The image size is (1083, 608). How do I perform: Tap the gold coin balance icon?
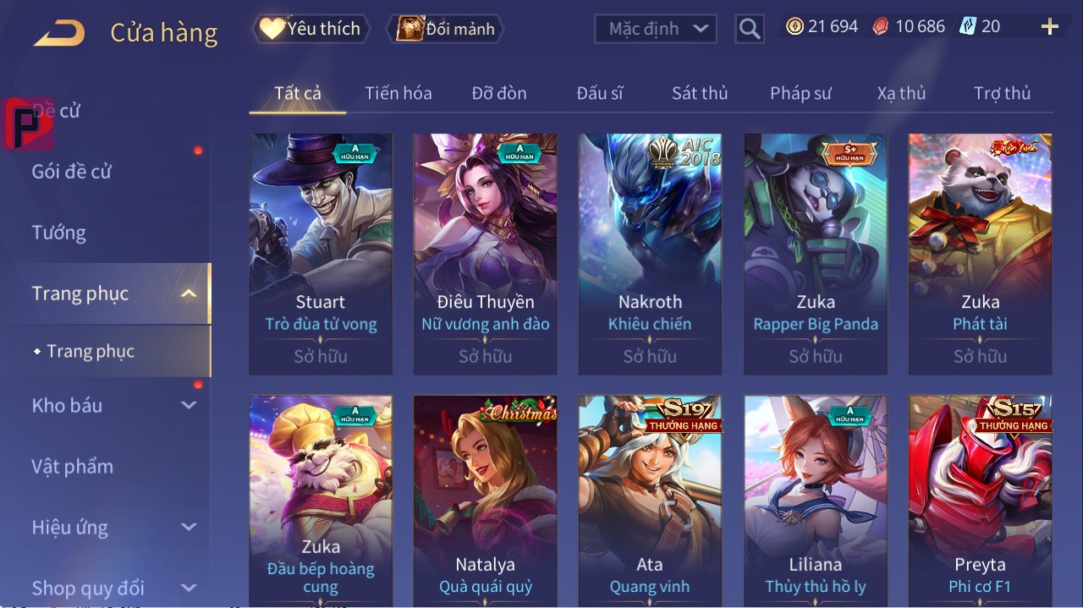click(x=794, y=27)
